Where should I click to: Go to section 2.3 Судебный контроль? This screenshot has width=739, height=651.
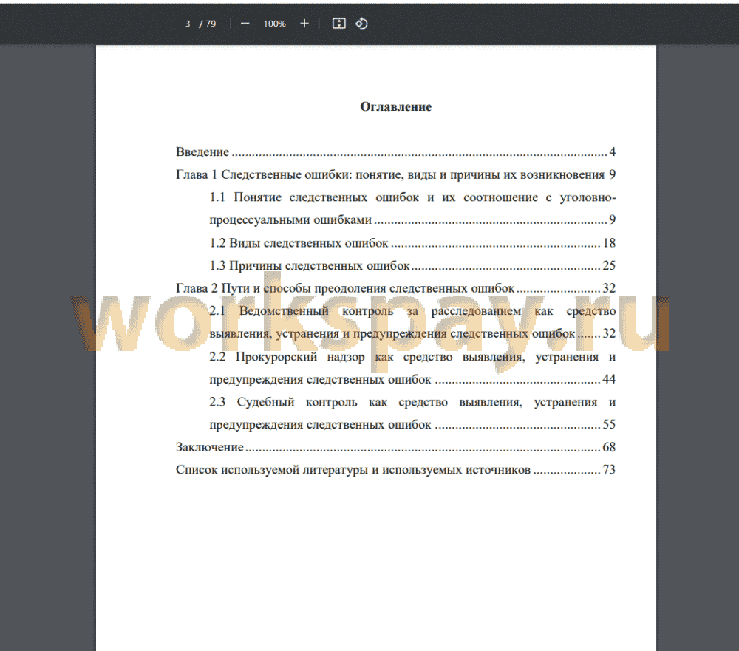[412, 413]
